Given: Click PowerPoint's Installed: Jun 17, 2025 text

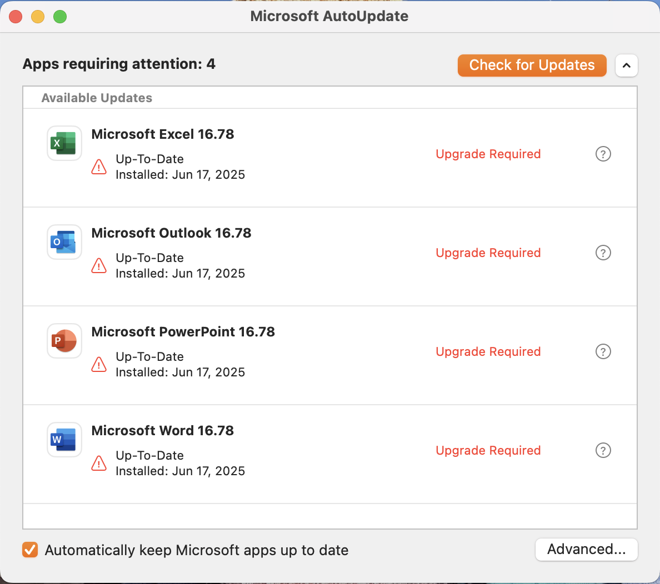Looking at the screenshot, I should 180,372.
